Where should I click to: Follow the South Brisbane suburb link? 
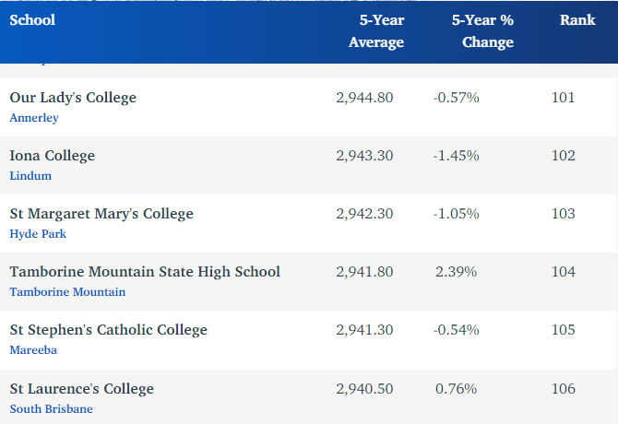point(51,407)
